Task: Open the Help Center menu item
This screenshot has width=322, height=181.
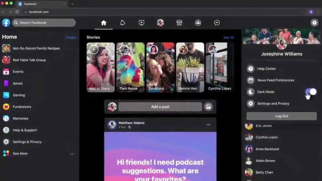Action: coord(282,69)
